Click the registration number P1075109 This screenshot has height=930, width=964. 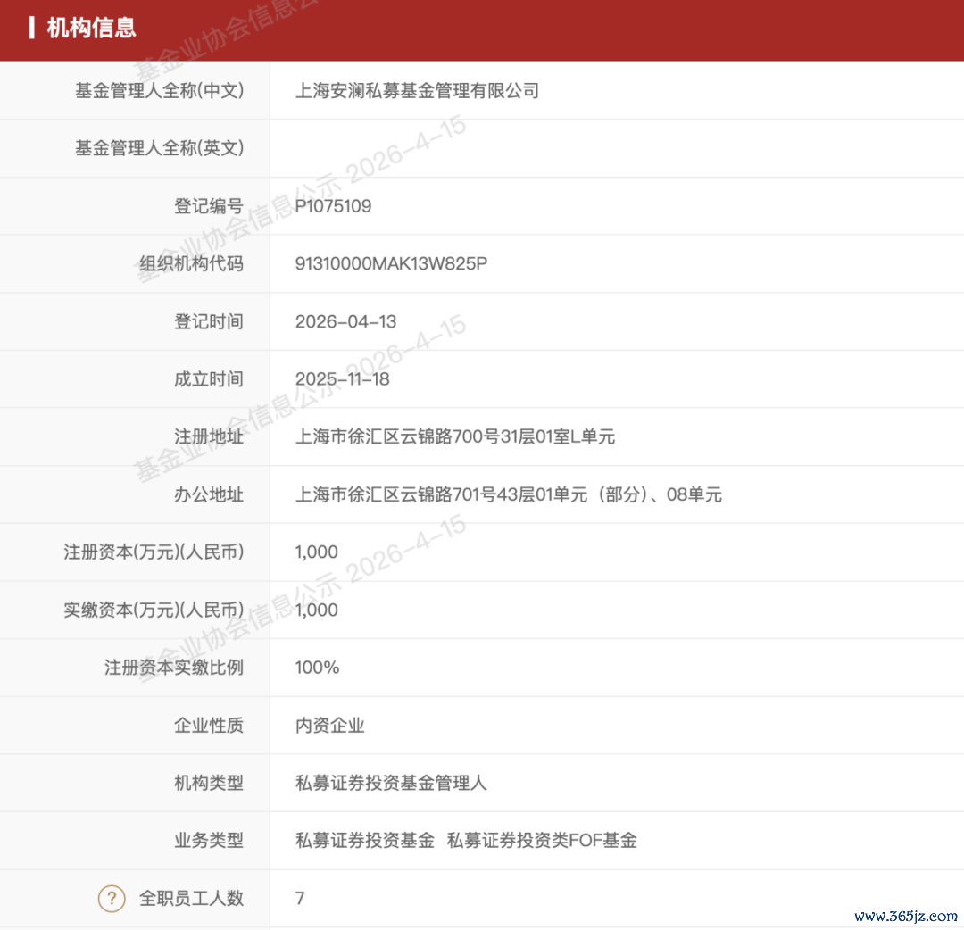333,206
